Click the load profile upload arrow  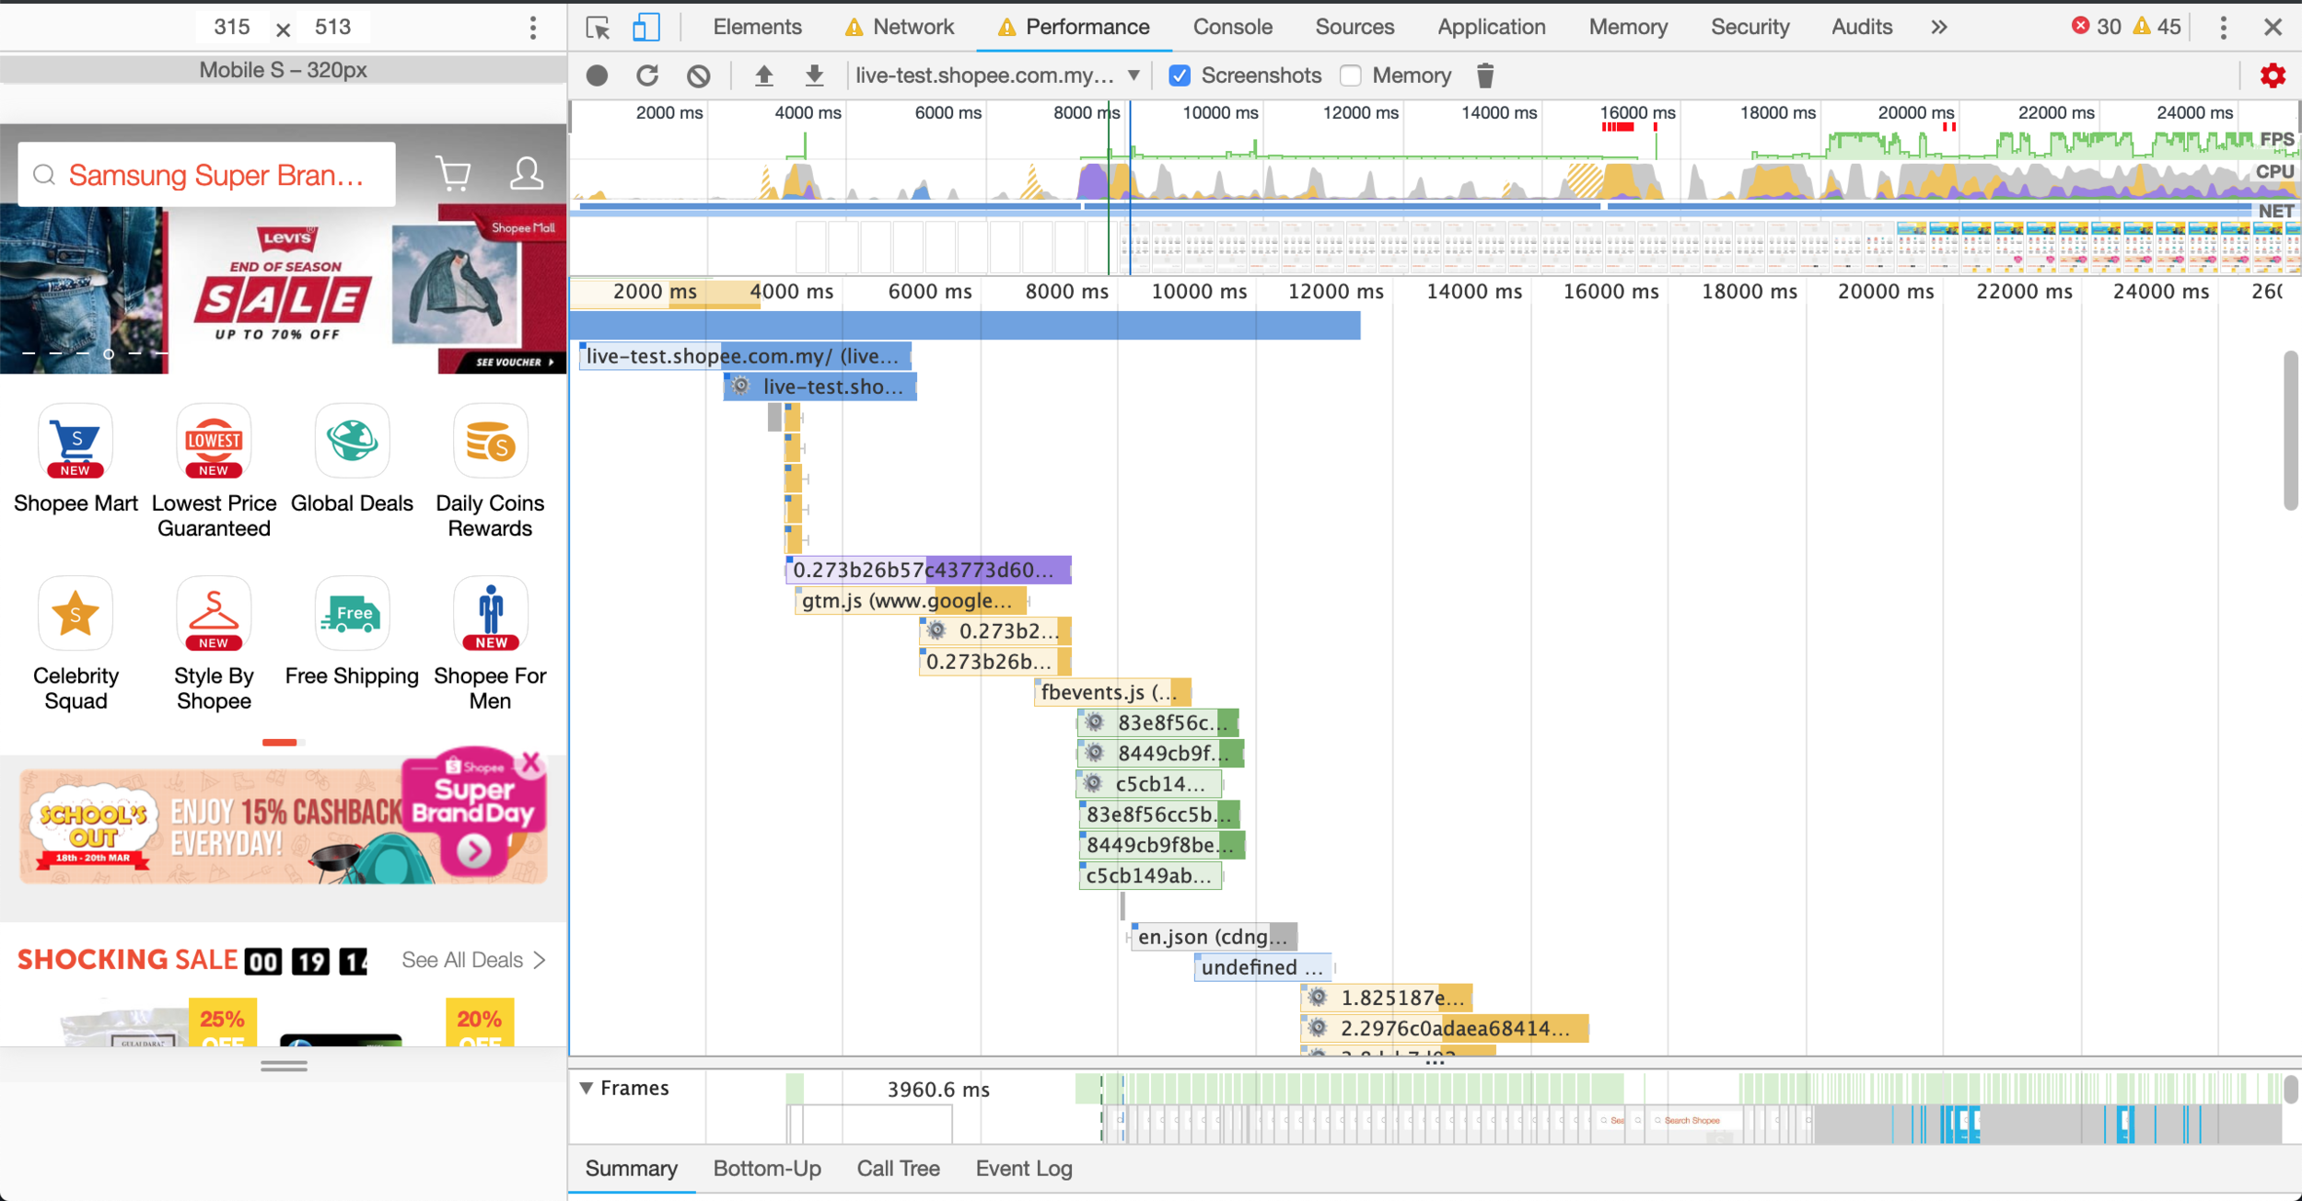click(763, 75)
